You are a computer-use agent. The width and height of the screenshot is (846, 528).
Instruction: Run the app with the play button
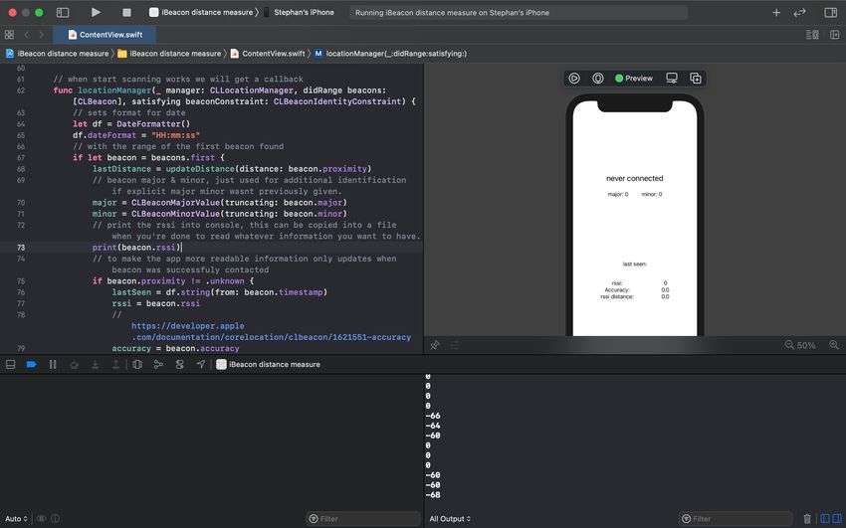click(96, 12)
